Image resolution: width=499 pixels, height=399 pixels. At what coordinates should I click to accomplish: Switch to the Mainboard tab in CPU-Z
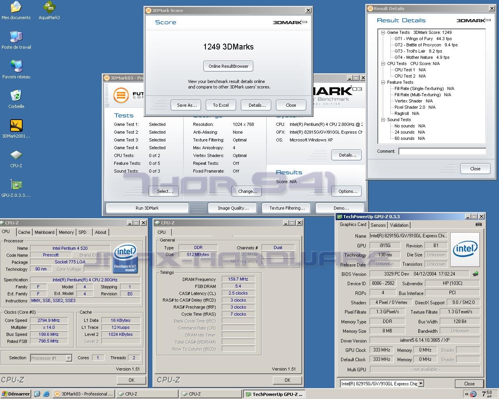(x=44, y=232)
